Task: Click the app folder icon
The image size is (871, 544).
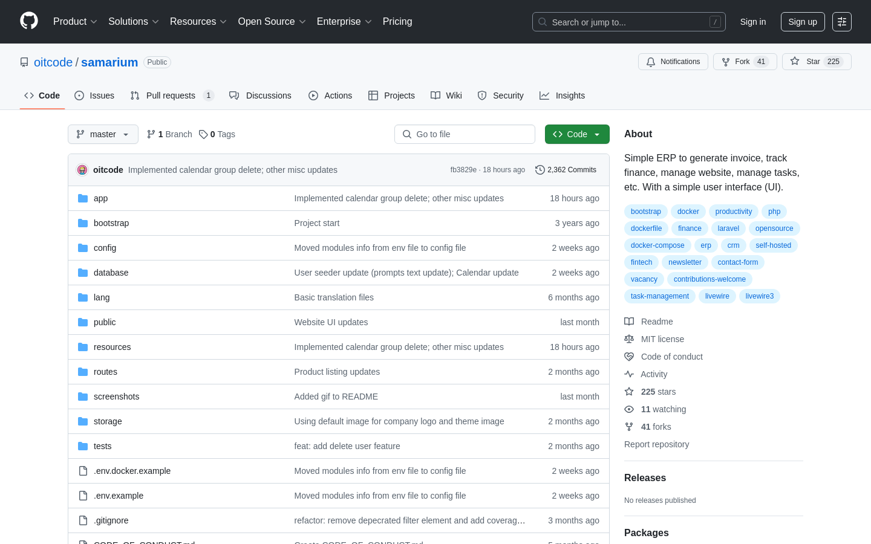Action: click(x=83, y=198)
